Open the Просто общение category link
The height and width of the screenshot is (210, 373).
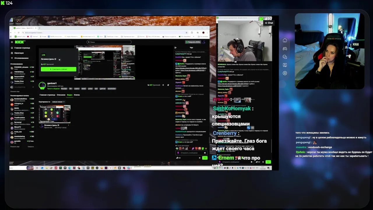pyautogui.click(x=53, y=88)
